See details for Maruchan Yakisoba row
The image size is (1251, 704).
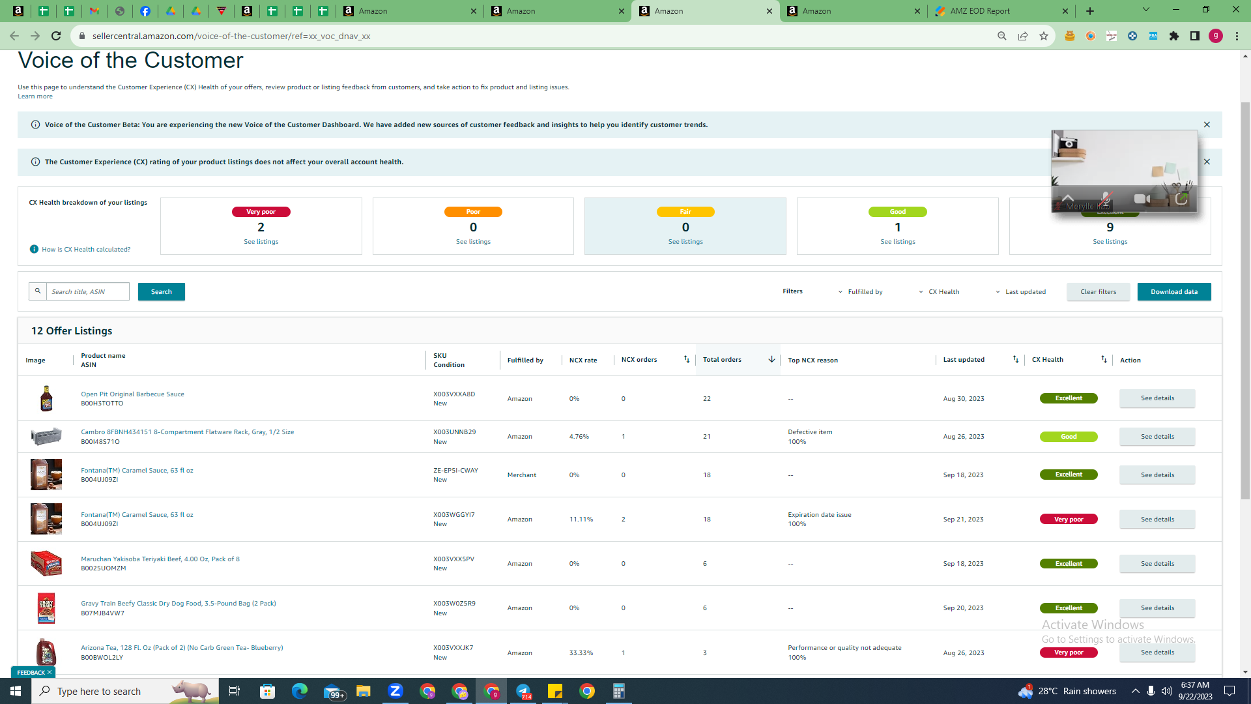click(x=1157, y=564)
